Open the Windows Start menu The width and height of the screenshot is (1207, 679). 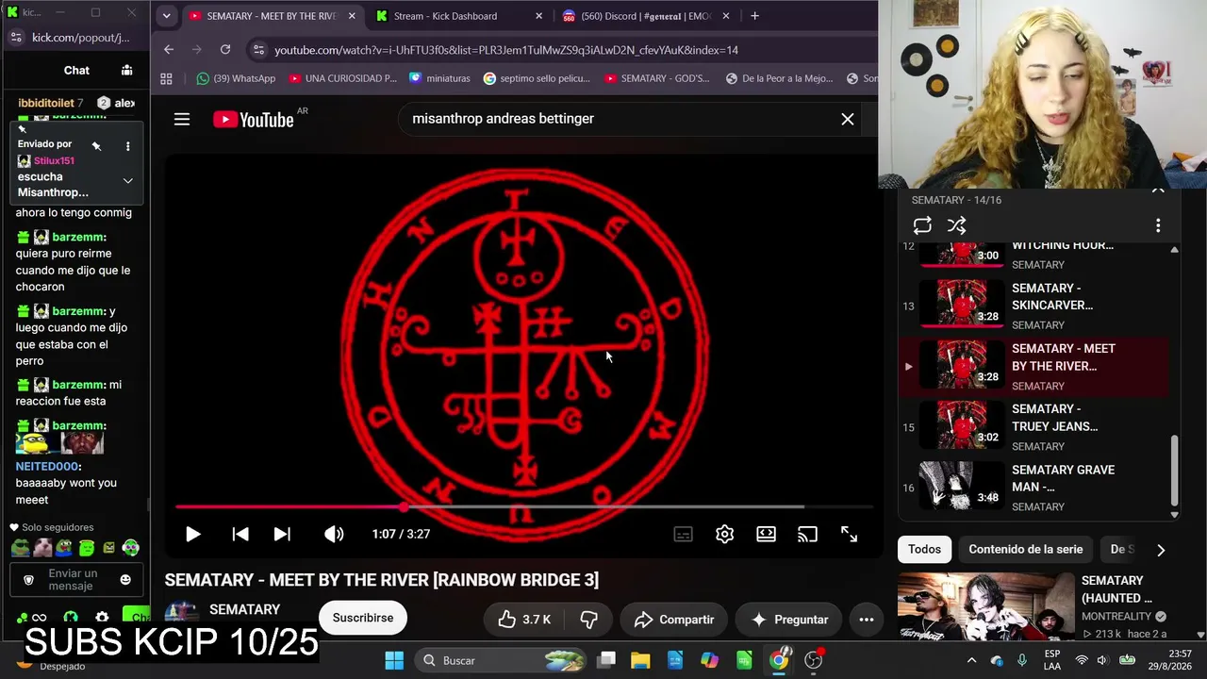(394, 660)
